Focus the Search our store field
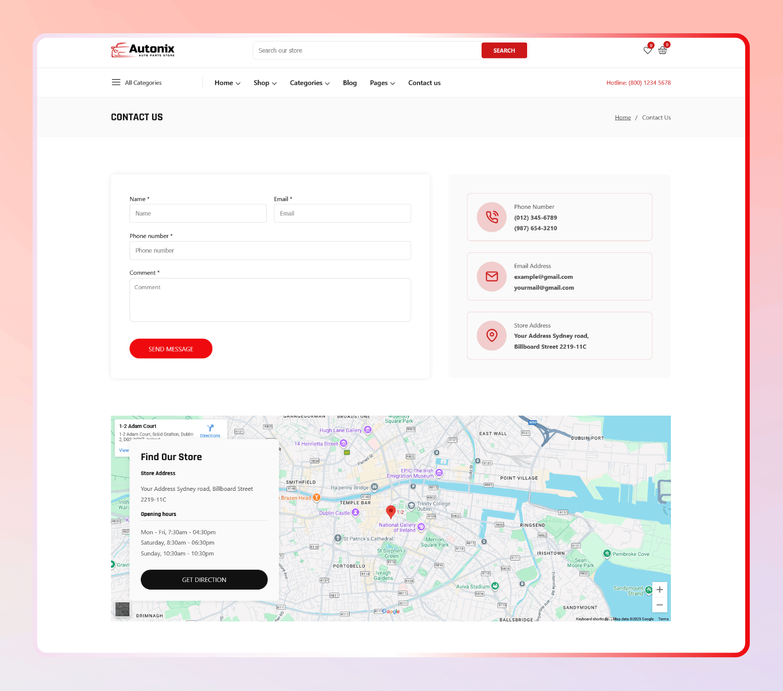This screenshot has width=783, height=691. click(367, 51)
